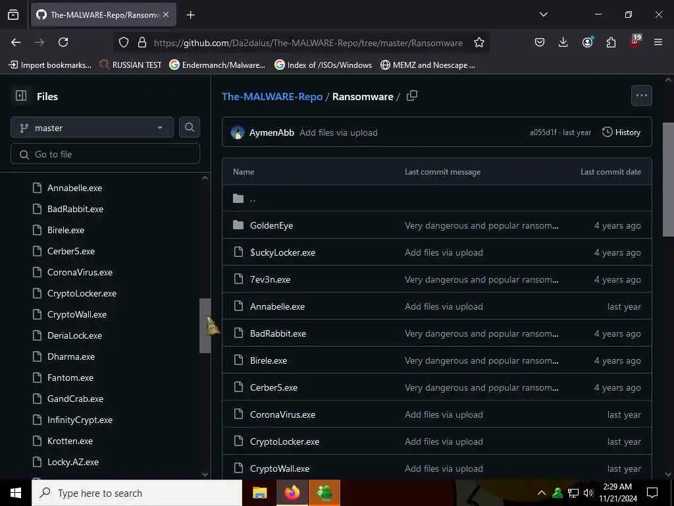The height and width of the screenshot is (506, 674).
Task: Click extension icon with 19 badge
Action: (635, 42)
